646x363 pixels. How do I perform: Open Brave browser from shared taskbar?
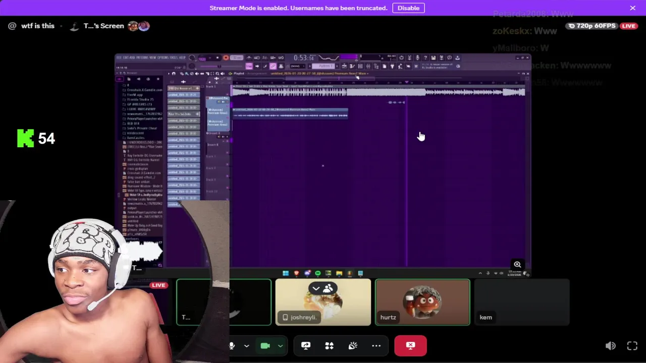coord(296,273)
